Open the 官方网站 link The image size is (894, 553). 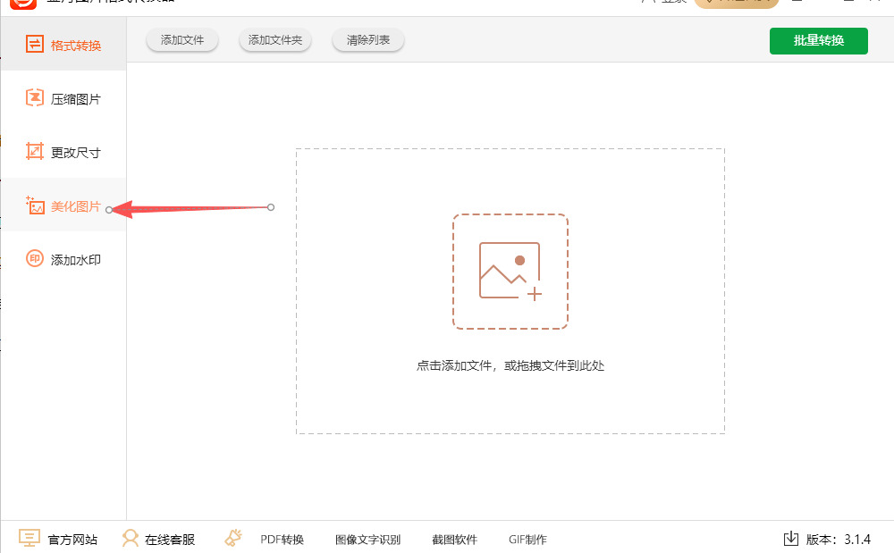click(72, 540)
